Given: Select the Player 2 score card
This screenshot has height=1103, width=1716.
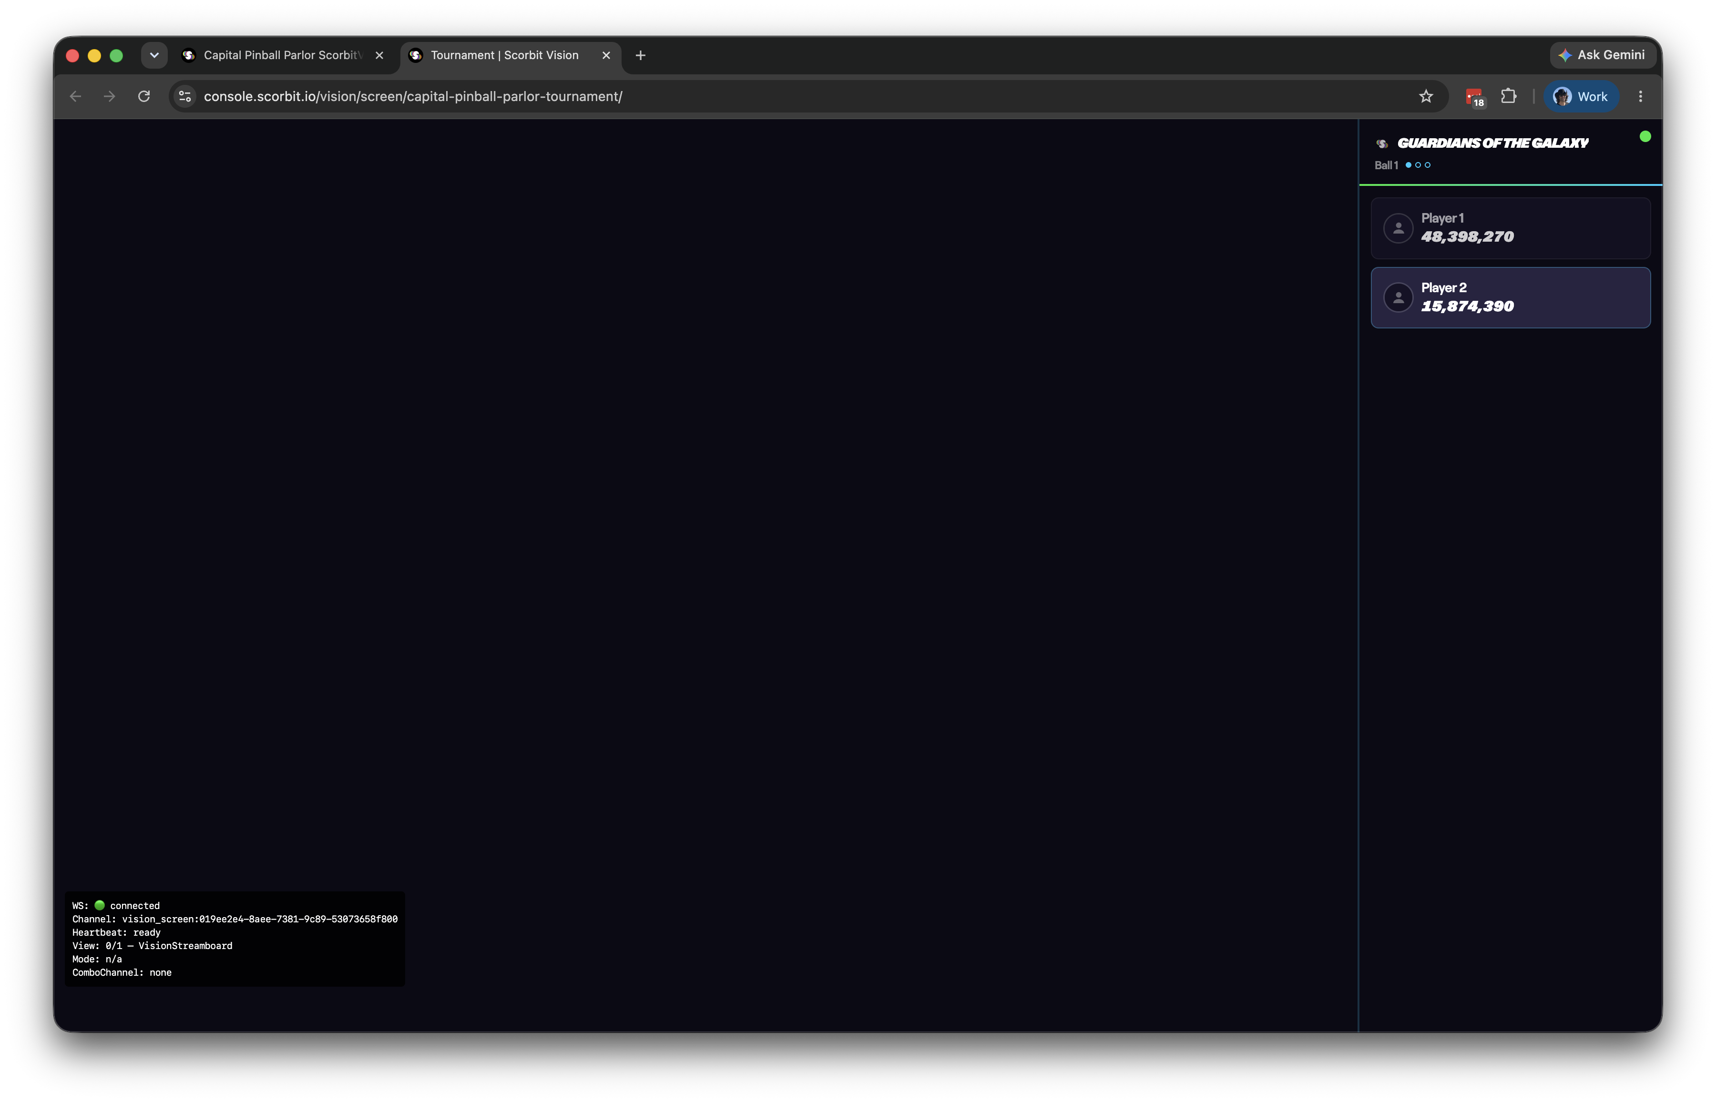Looking at the screenshot, I should (x=1510, y=298).
